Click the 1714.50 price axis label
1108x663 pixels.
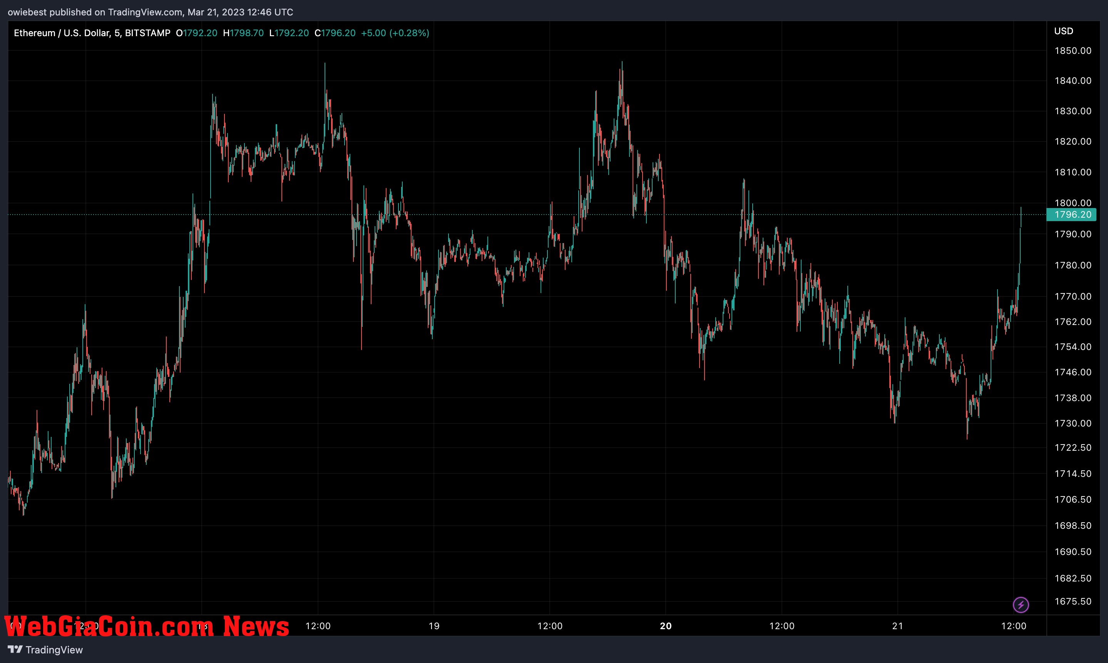tap(1073, 473)
